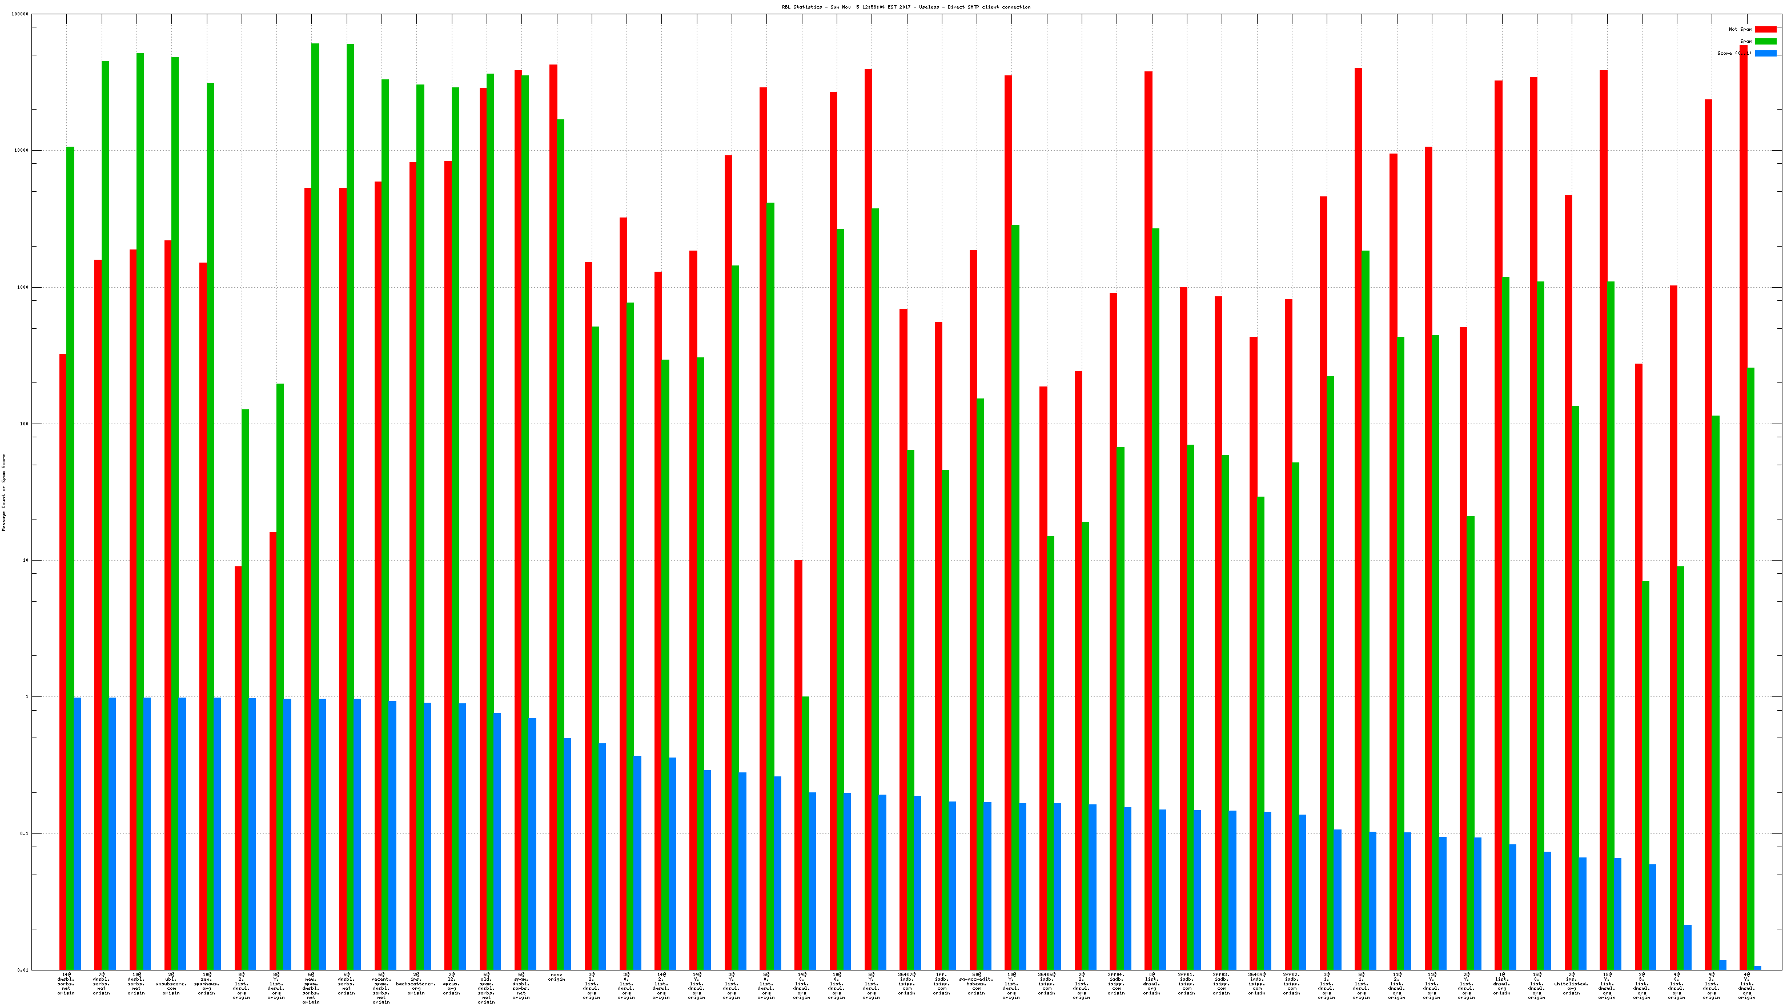Image resolution: width=1791 pixels, height=1007 pixels.
Task: Click the 100000 tick on Y-axis
Action: pos(21,14)
